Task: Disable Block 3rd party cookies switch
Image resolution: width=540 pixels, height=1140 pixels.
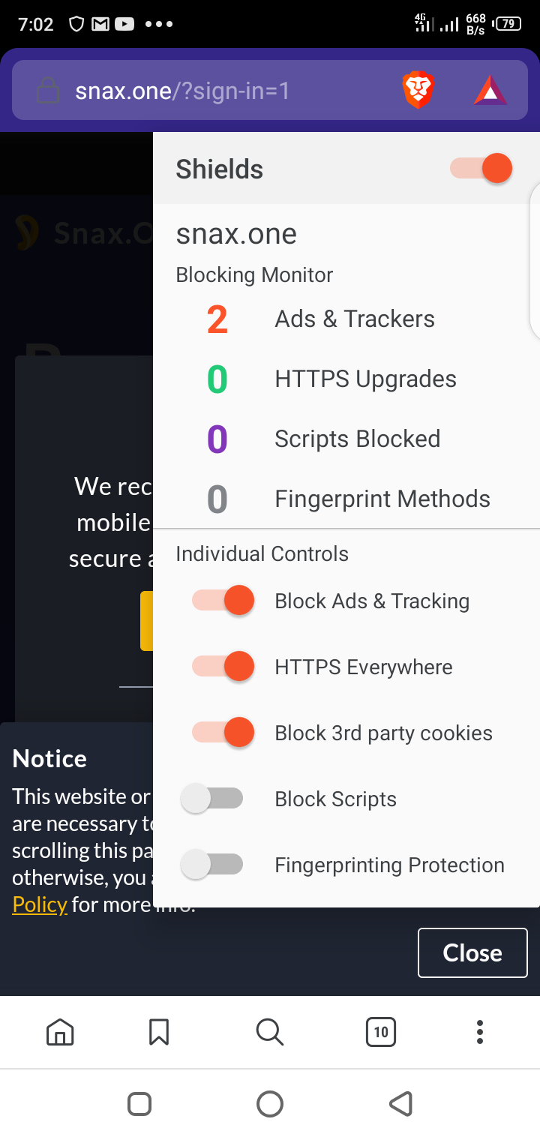Action: [223, 732]
